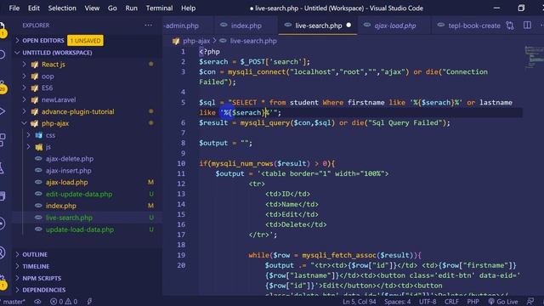This screenshot has width=544, height=306.
Task: Expand the js folder
Action: (48, 147)
